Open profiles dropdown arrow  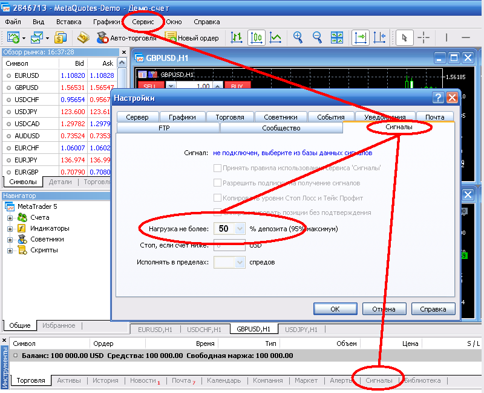point(47,39)
